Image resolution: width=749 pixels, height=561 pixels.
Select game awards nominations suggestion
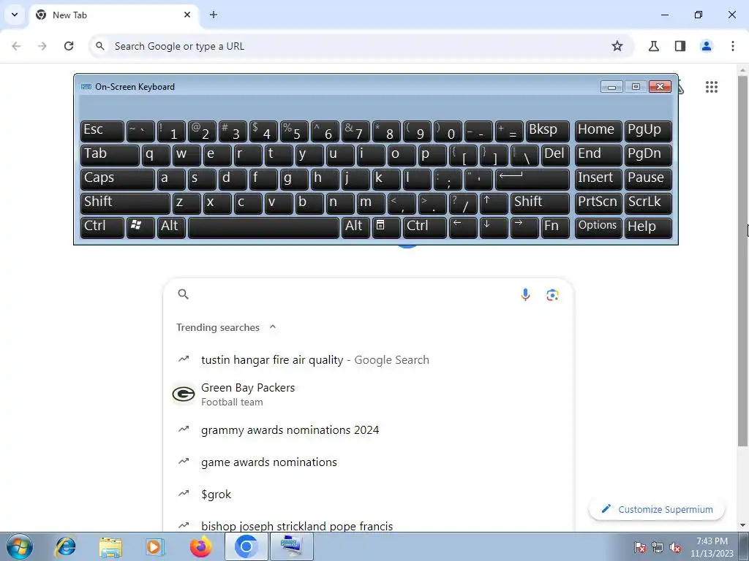[x=368, y=462]
